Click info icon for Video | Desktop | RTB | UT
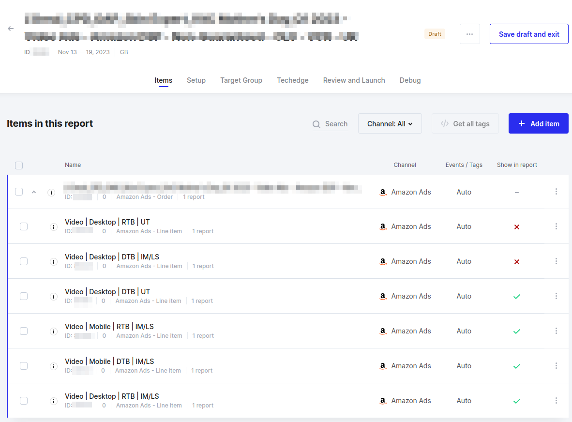Viewport: 572px width, 422px height. pos(54,227)
